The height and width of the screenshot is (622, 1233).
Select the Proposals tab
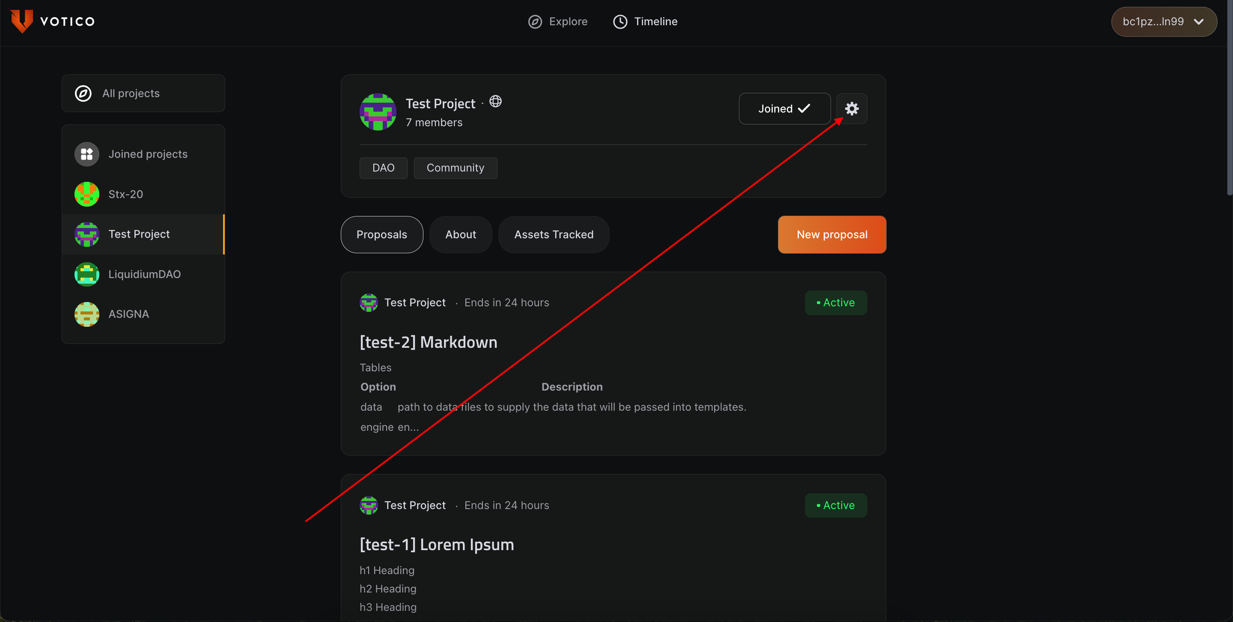point(381,235)
